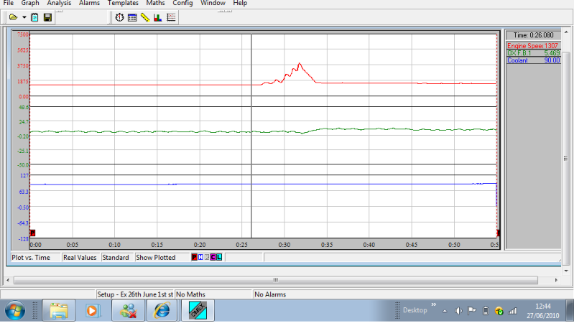
Task: Show hidden system tray icons arrow
Action: 444,311
